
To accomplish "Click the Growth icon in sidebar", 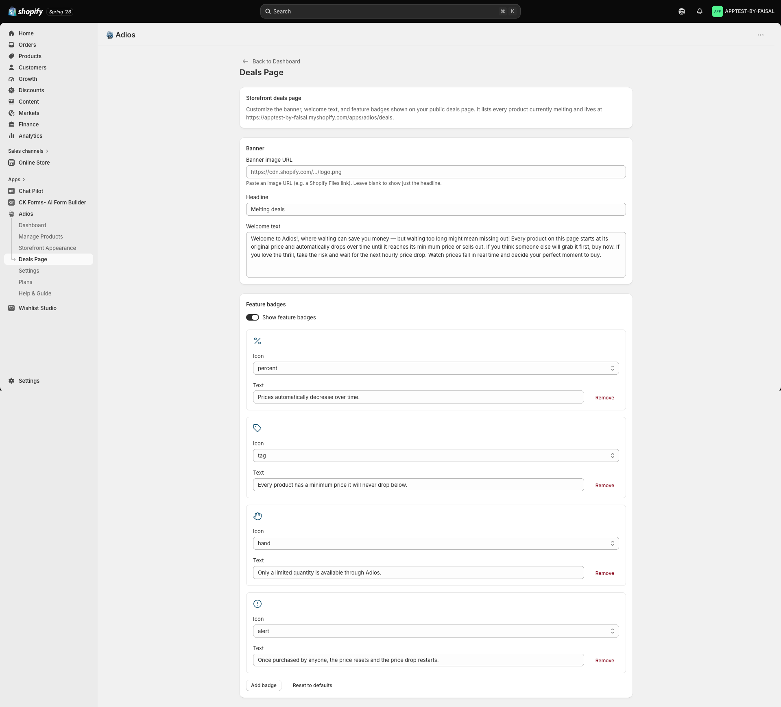I will (x=11, y=79).
